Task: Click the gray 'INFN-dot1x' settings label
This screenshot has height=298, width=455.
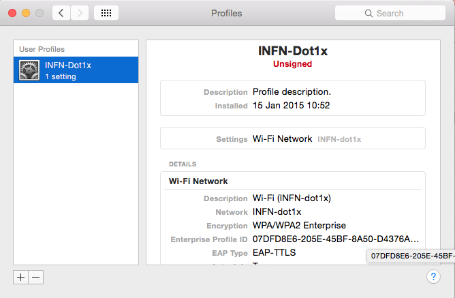Action: tap(339, 139)
